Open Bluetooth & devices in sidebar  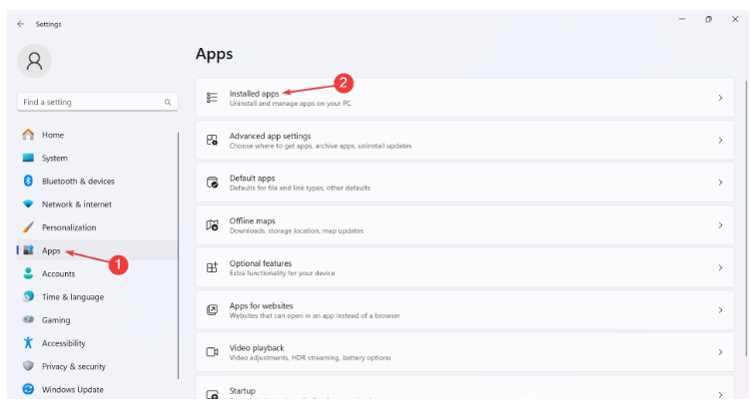point(78,181)
